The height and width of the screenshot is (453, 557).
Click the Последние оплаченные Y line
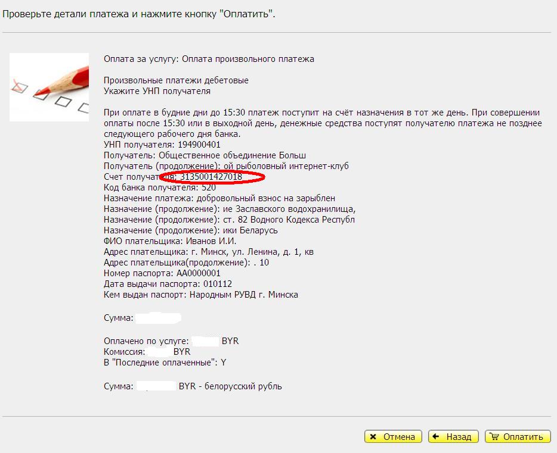click(165, 363)
